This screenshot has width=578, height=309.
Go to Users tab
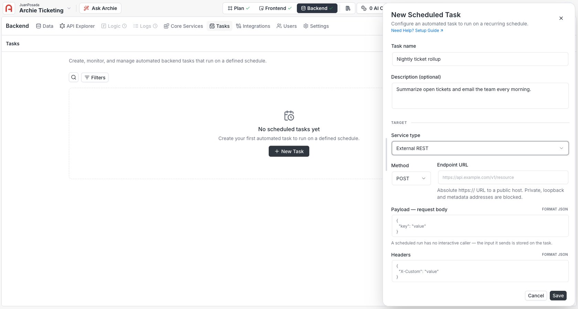coord(287,26)
